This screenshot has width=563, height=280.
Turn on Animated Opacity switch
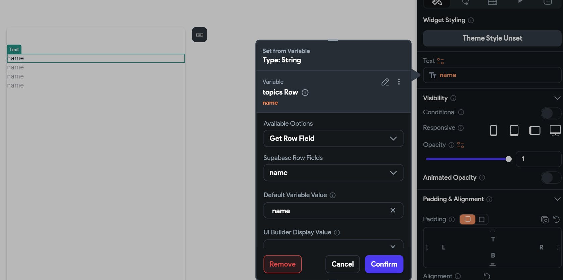click(551, 178)
